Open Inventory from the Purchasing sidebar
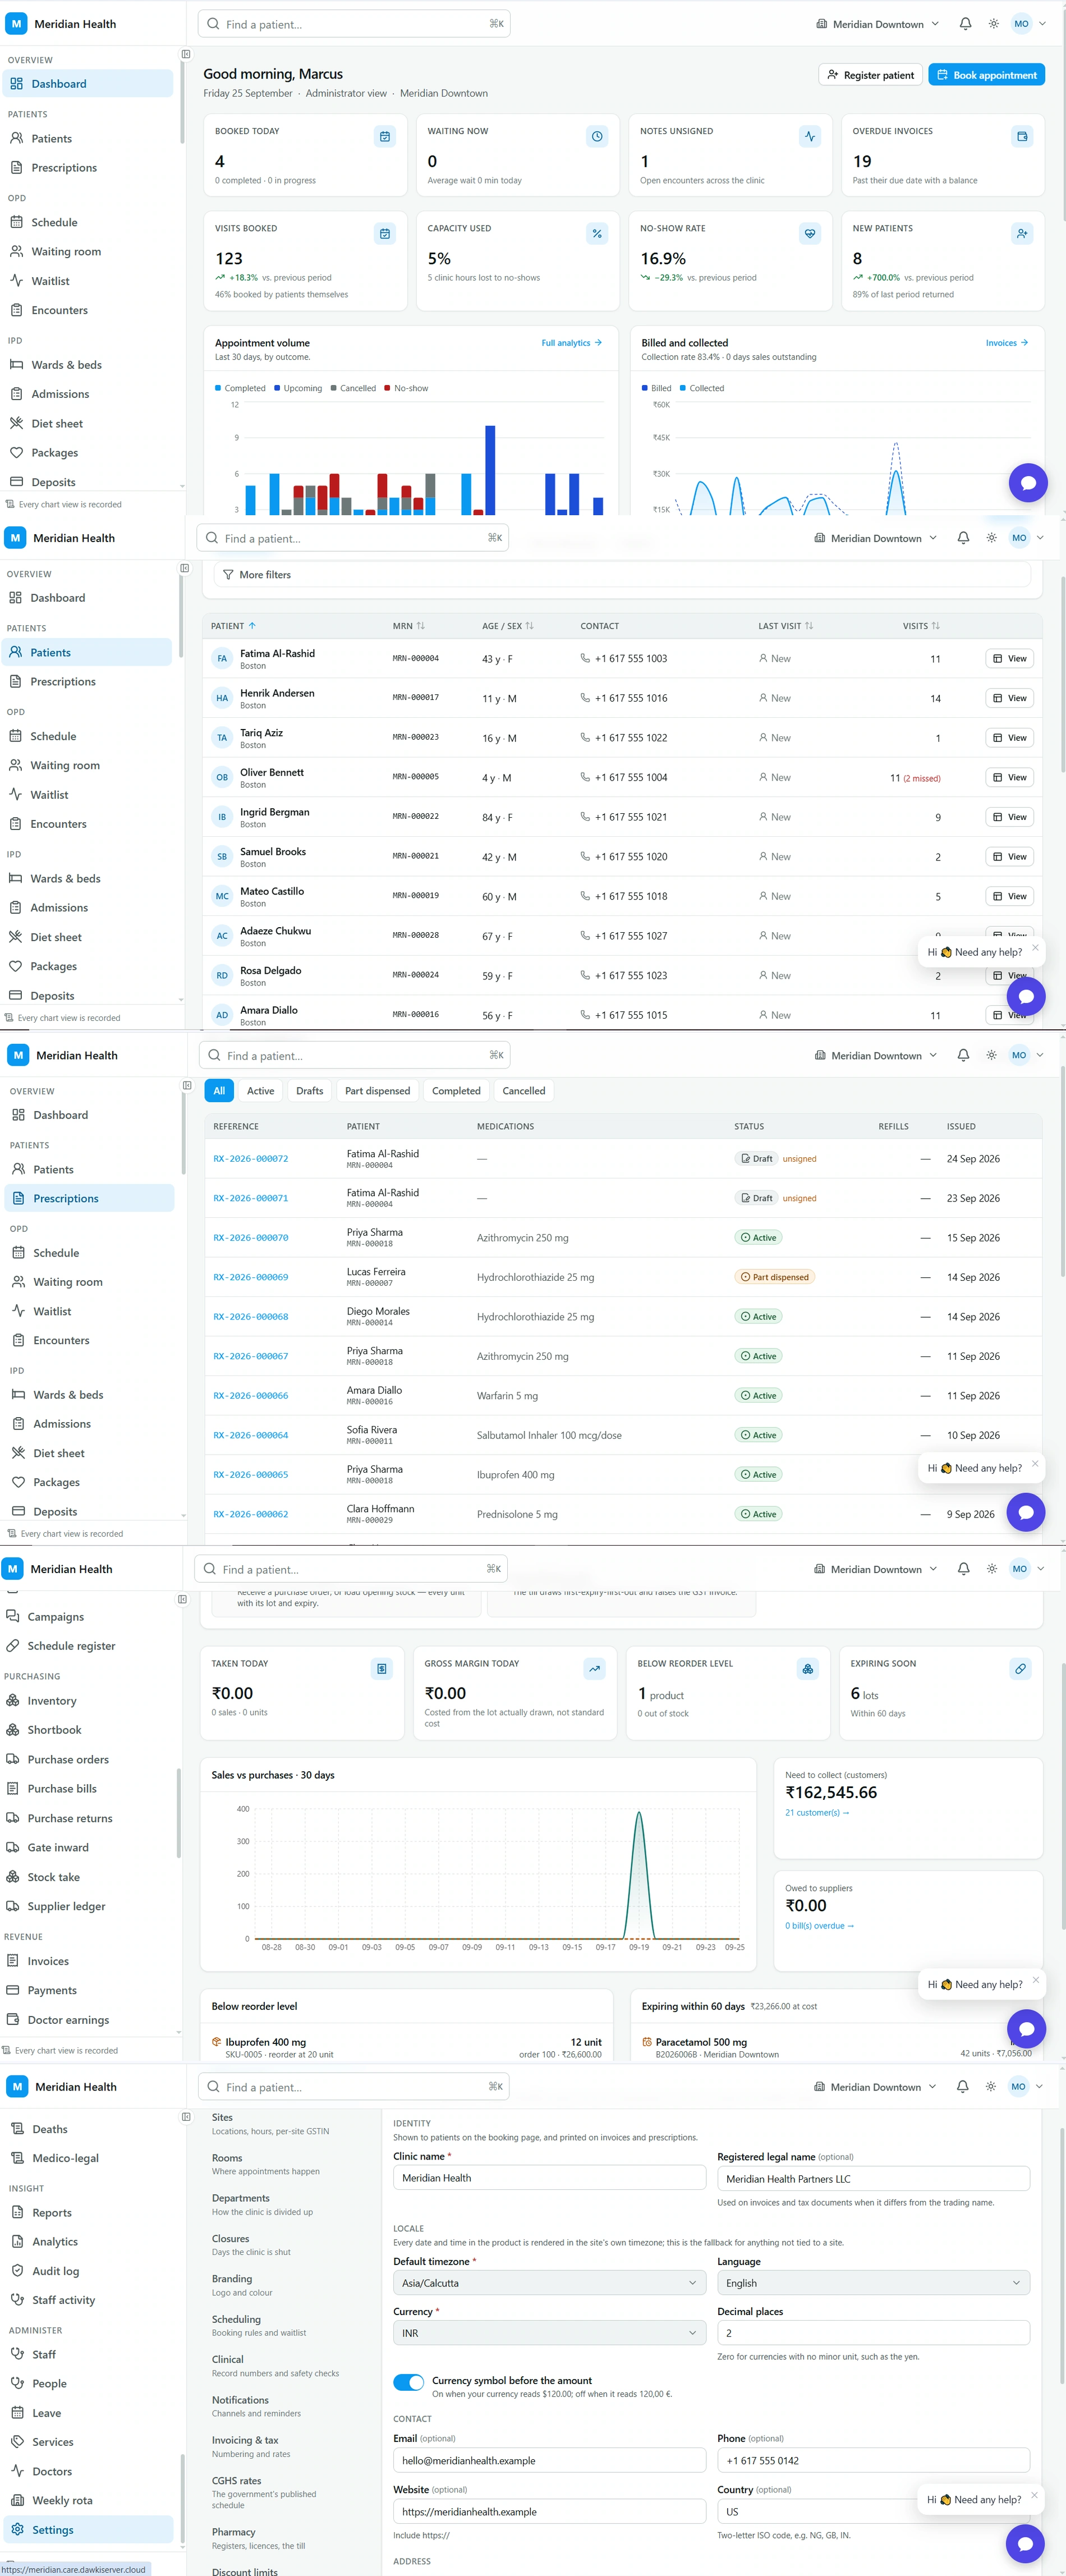The height and width of the screenshot is (2576, 1066). coord(52,1700)
